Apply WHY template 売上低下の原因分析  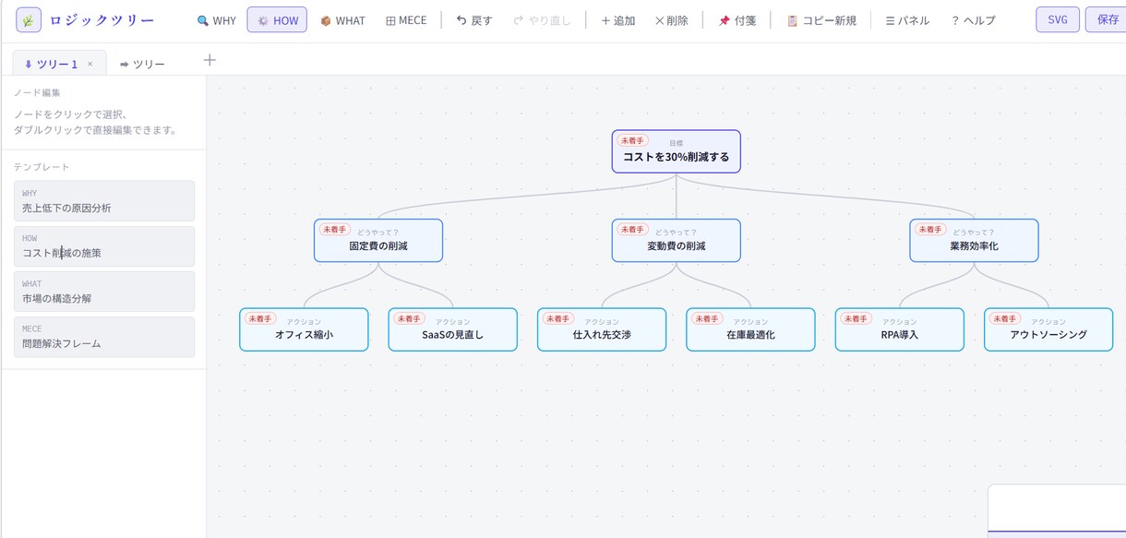coord(104,201)
